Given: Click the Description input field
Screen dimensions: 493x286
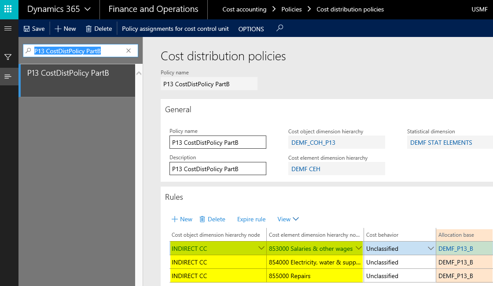Looking at the screenshot, I should pos(217,169).
